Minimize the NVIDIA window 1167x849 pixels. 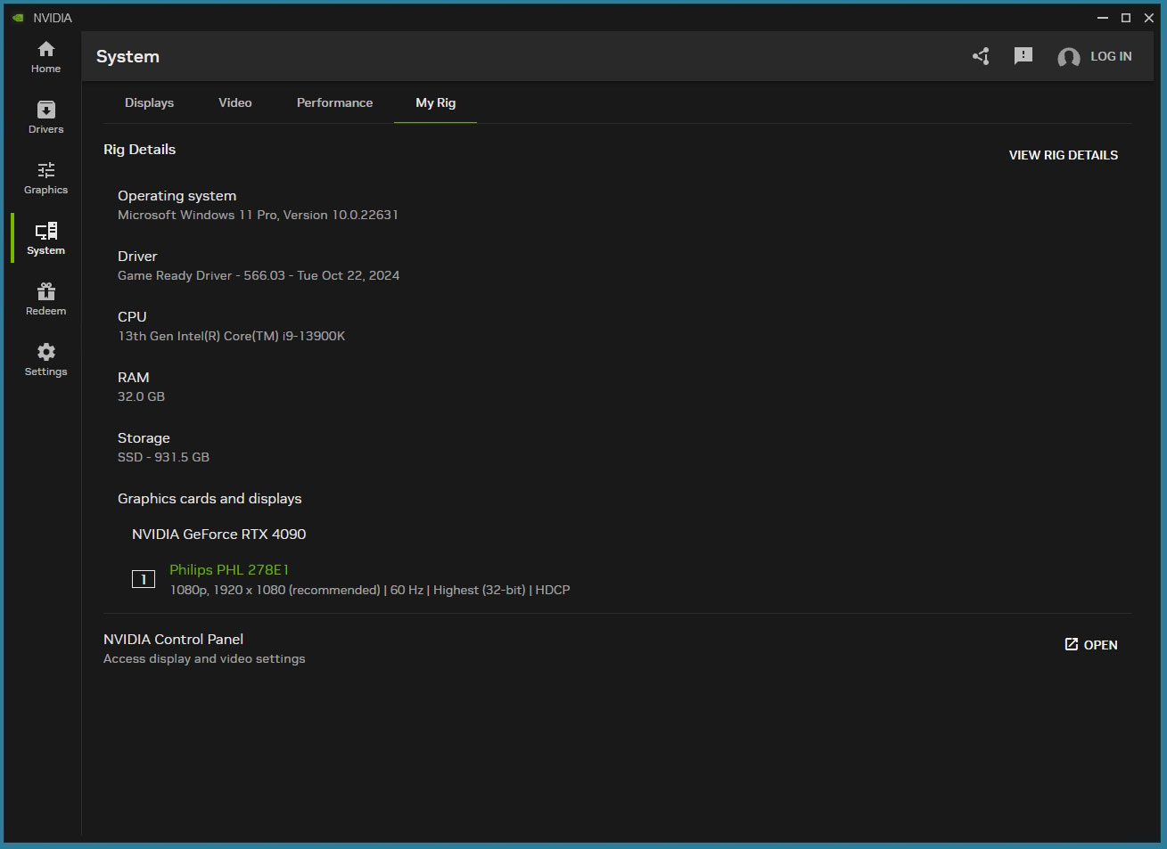tap(1103, 18)
